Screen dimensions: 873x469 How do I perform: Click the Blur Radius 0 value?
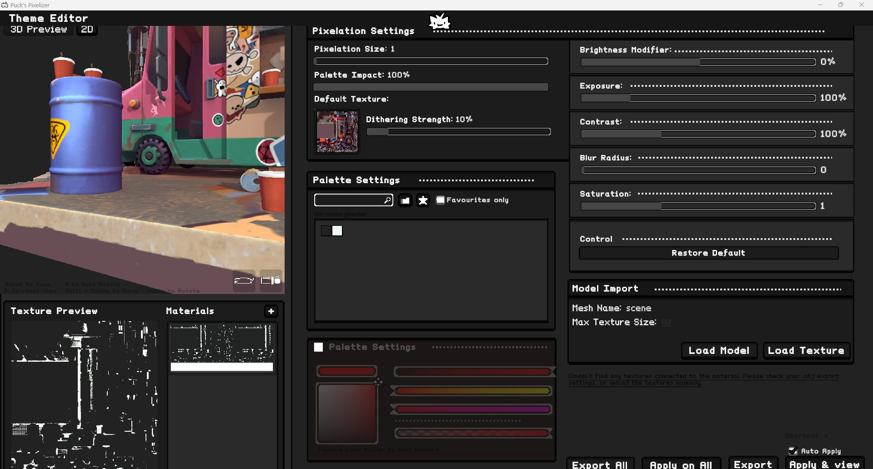tap(823, 170)
